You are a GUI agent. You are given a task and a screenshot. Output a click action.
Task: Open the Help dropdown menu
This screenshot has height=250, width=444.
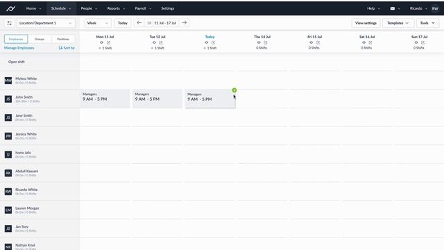tap(373, 8)
